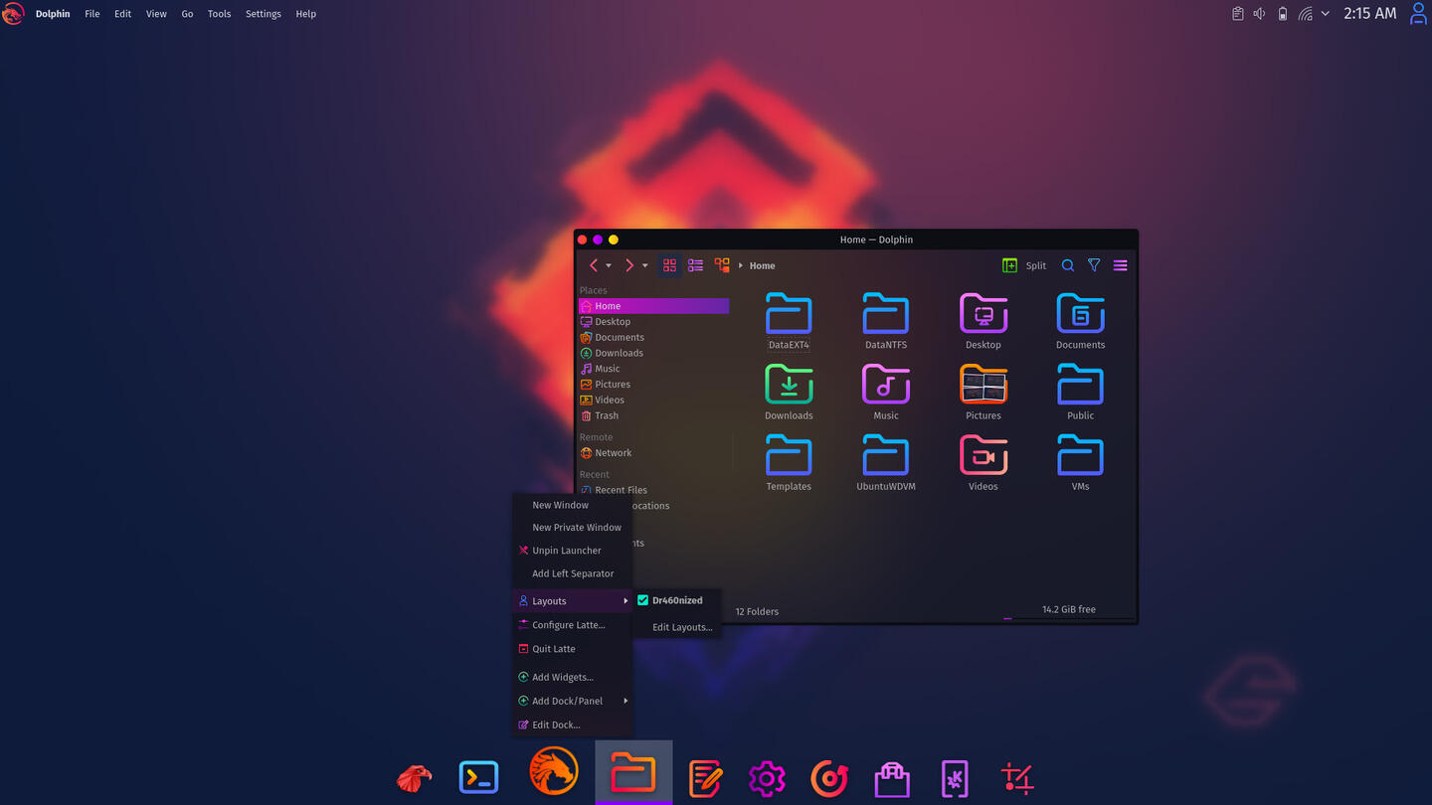Screen dimensions: 1432x805
Task: Open the Settings menu
Action: [264, 14]
